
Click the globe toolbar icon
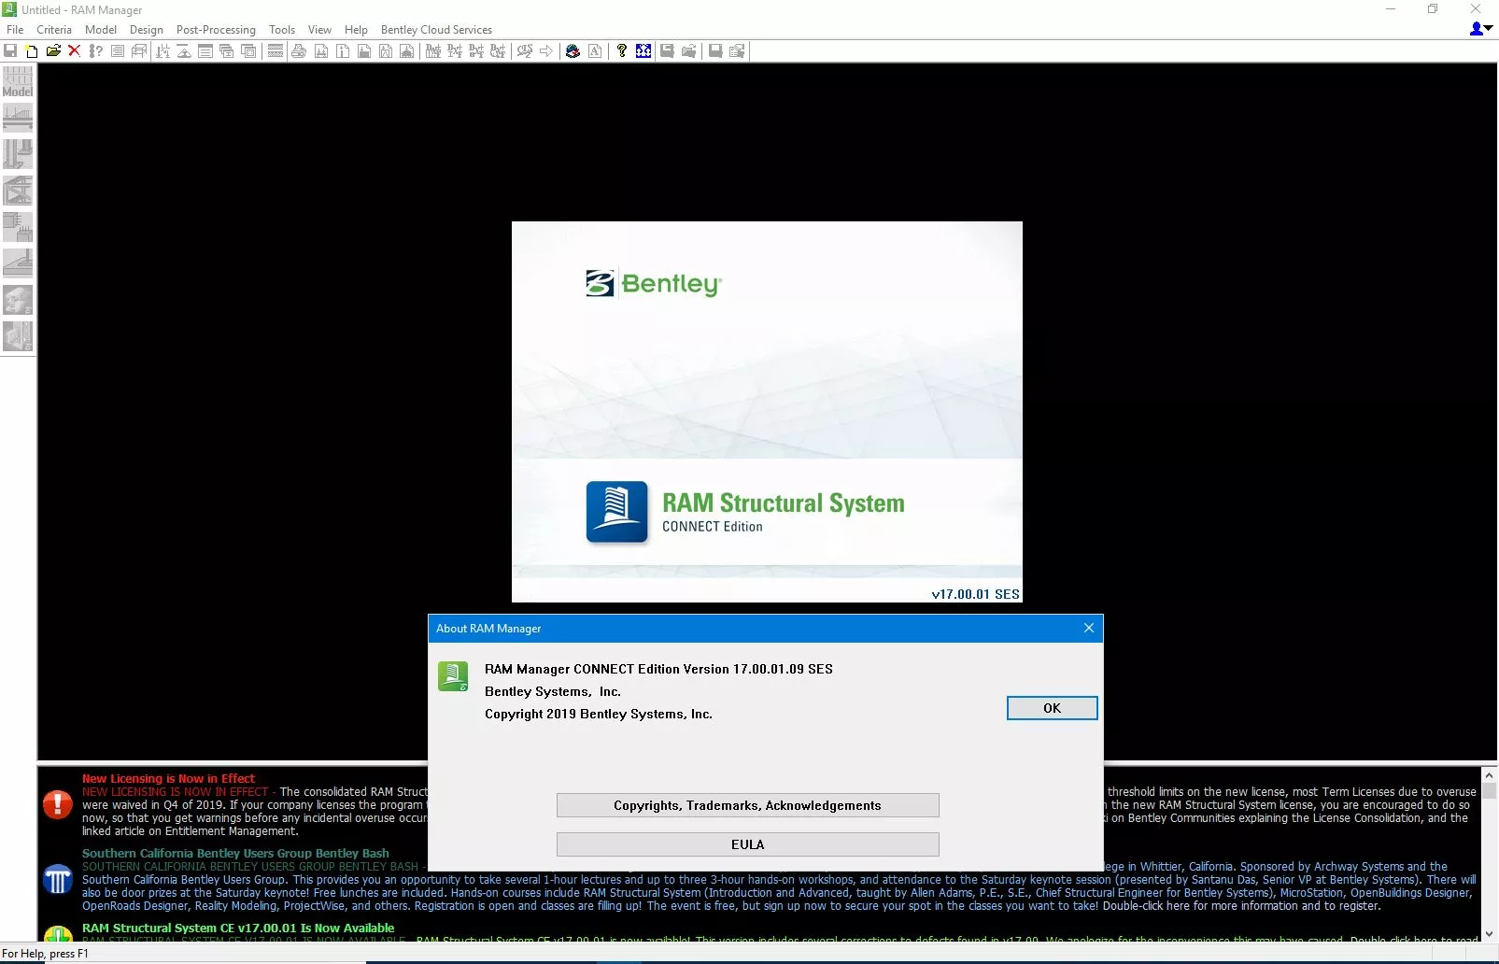(573, 51)
